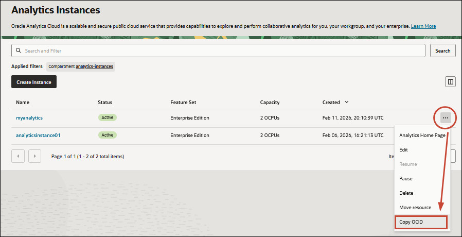Select Edit in the actions menu

tap(403, 149)
